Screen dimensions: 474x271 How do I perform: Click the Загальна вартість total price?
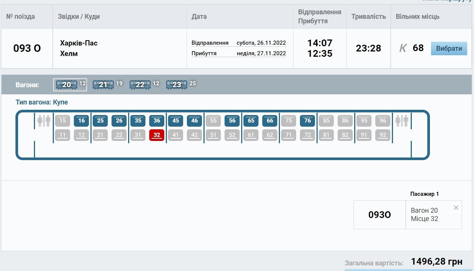pyautogui.click(x=436, y=262)
